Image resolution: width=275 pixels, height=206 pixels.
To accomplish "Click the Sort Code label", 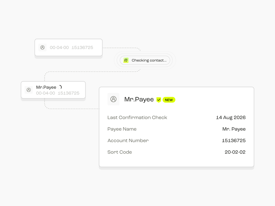I will coord(120,152).
